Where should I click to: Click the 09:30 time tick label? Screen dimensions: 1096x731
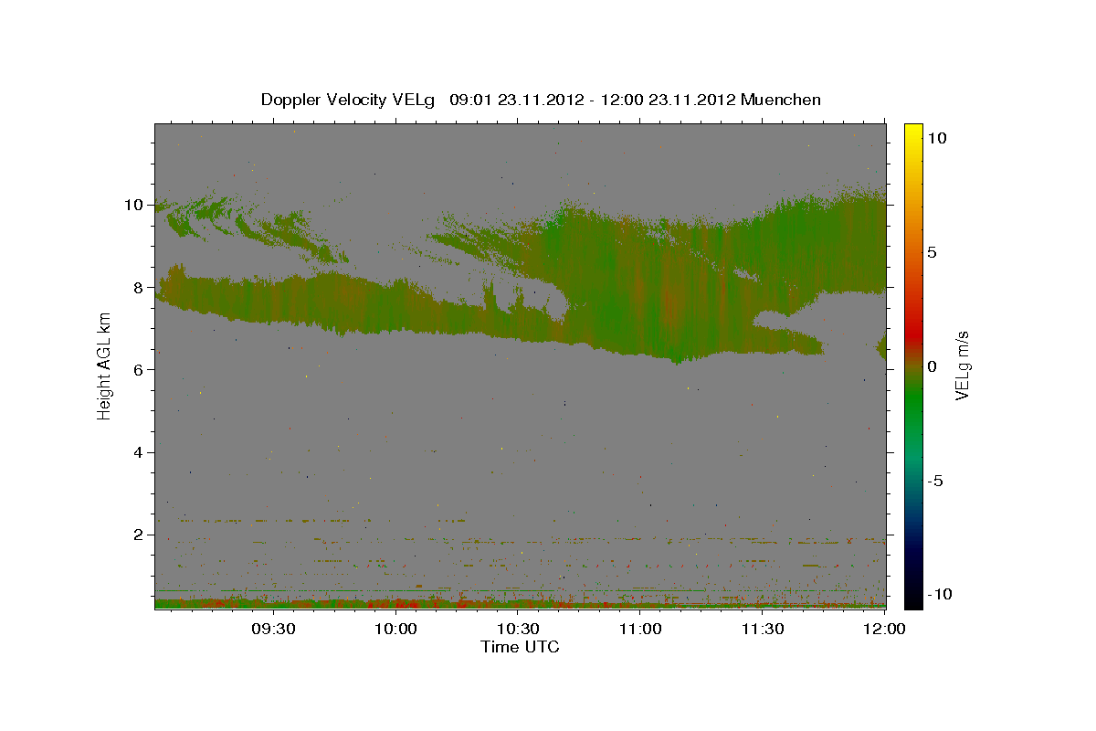click(x=273, y=629)
